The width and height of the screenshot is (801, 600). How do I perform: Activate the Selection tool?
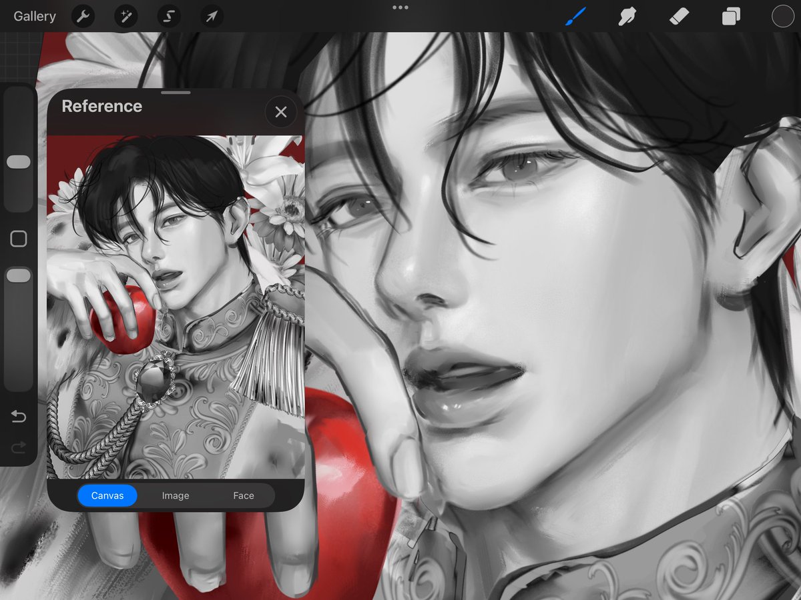168,16
